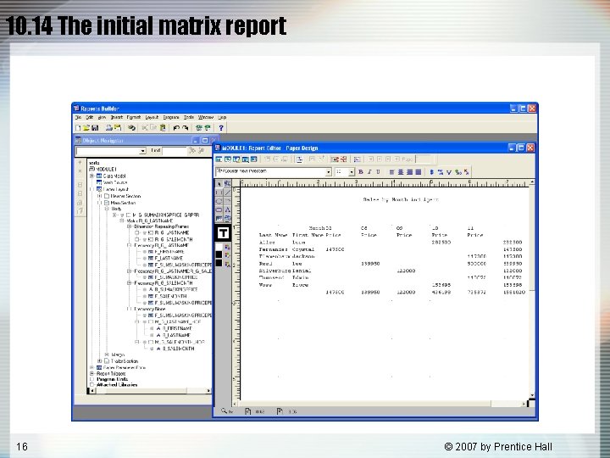Click the Paste clipboard icon in main toolbar
Image resolution: width=610 pixels, height=458 pixels.
pyautogui.click(x=163, y=128)
